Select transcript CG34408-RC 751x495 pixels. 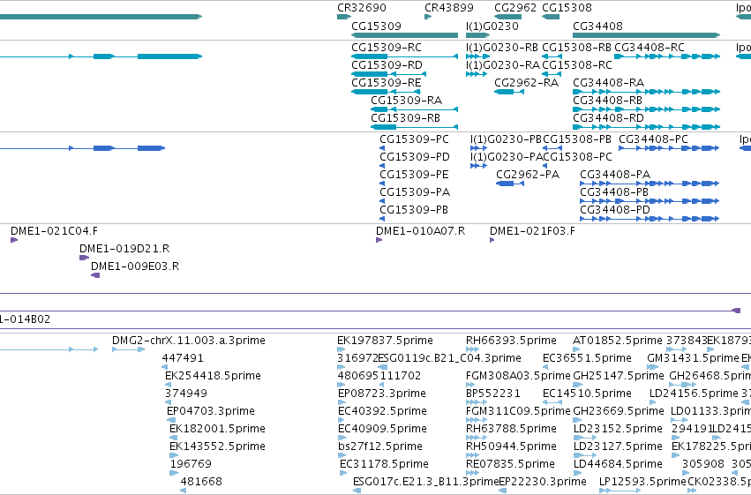click(x=667, y=56)
